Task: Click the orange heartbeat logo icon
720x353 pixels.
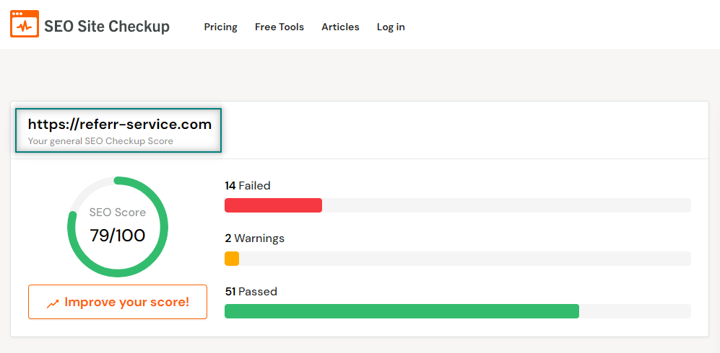Action: tap(24, 24)
